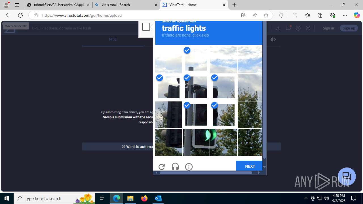The height and width of the screenshot is (204, 363).
Task: Click the captcha frame scroll-left arrow
Action: [x=156, y=173]
